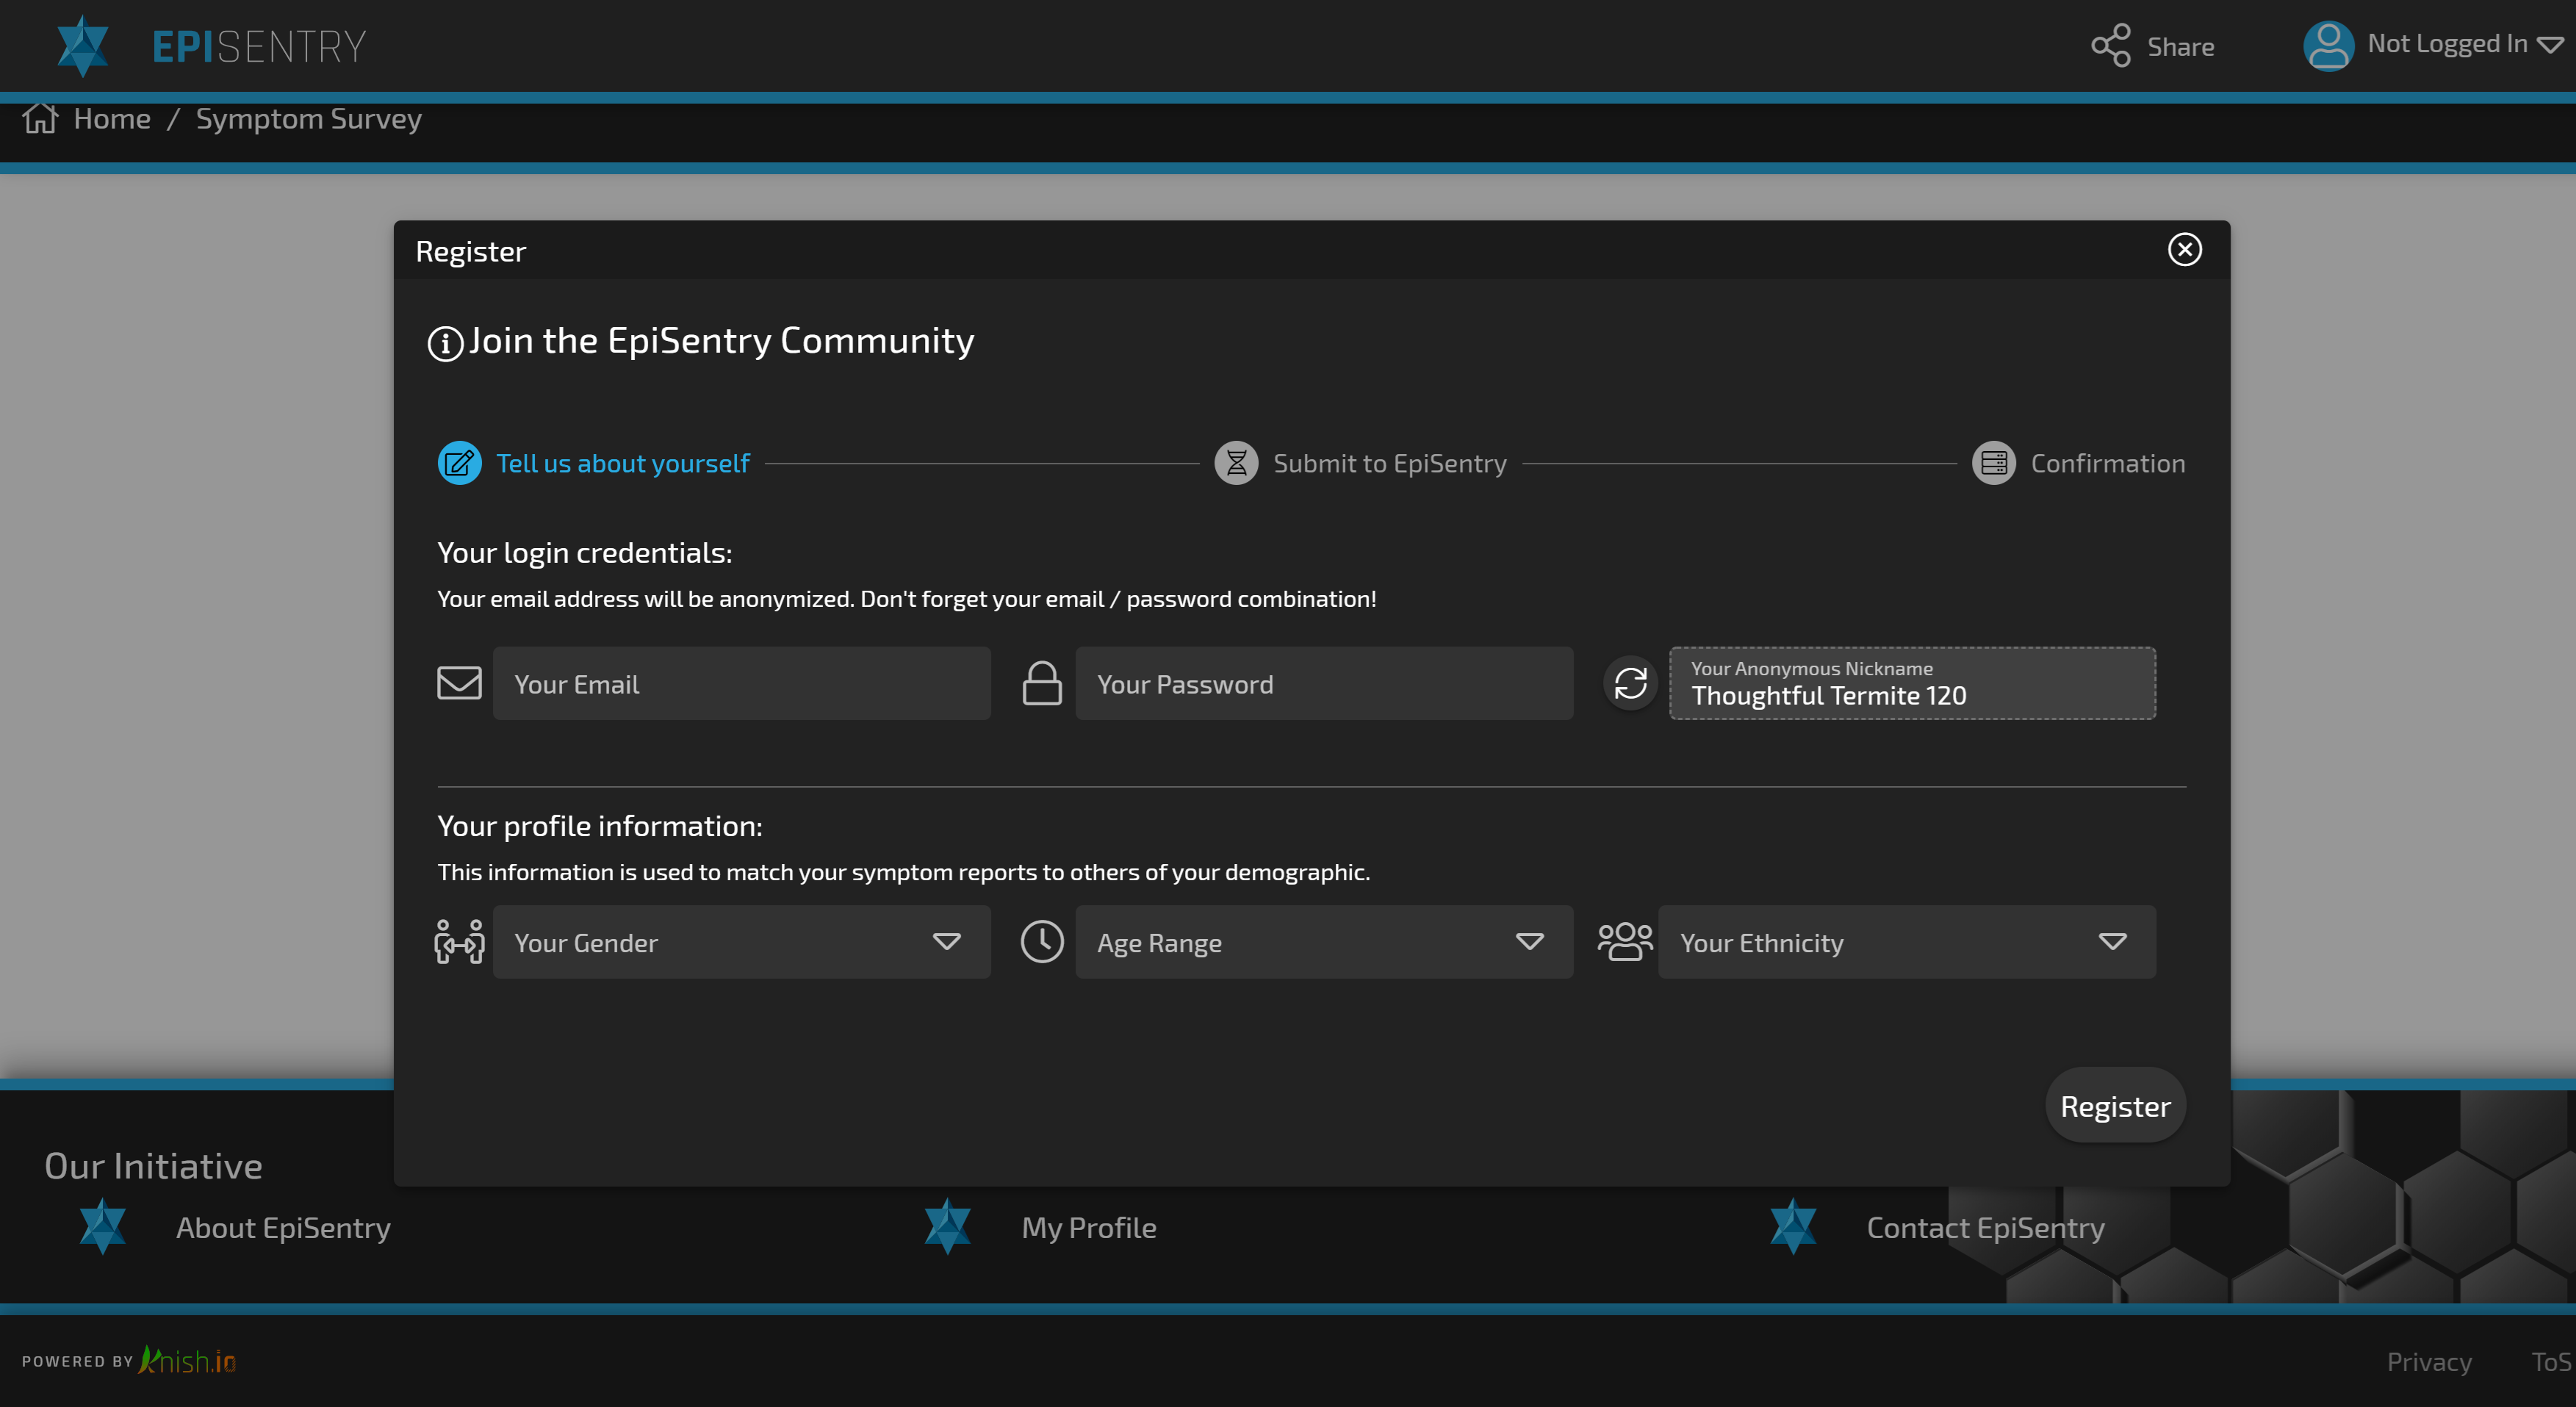This screenshot has height=1407, width=2576.
Task: Click the Share icon in header
Action: coord(2110,46)
